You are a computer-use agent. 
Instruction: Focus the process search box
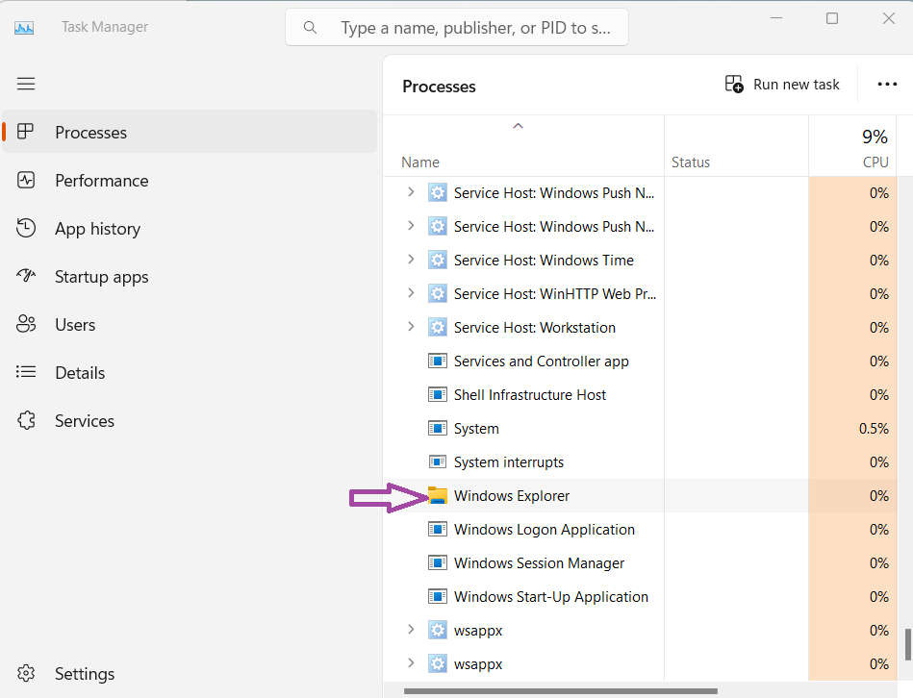coord(475,28)
